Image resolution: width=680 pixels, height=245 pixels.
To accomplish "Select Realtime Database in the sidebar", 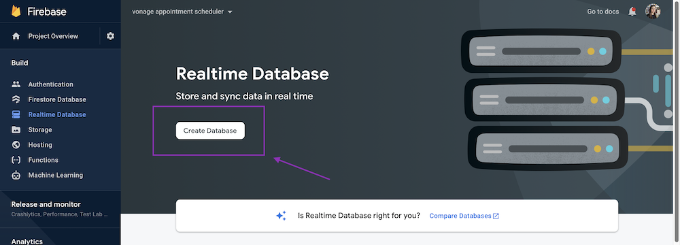I will (57, 115).
